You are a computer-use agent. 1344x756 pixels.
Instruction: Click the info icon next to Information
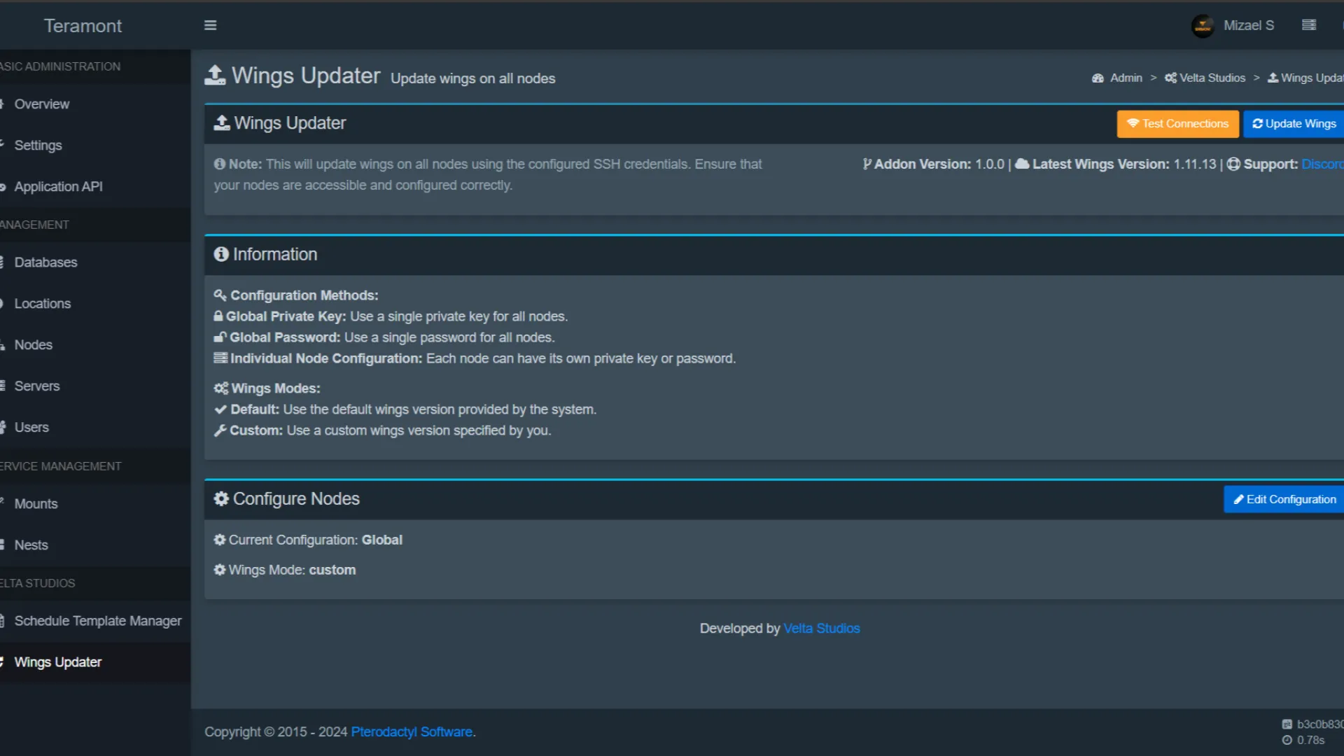click(x=221, y=254)
